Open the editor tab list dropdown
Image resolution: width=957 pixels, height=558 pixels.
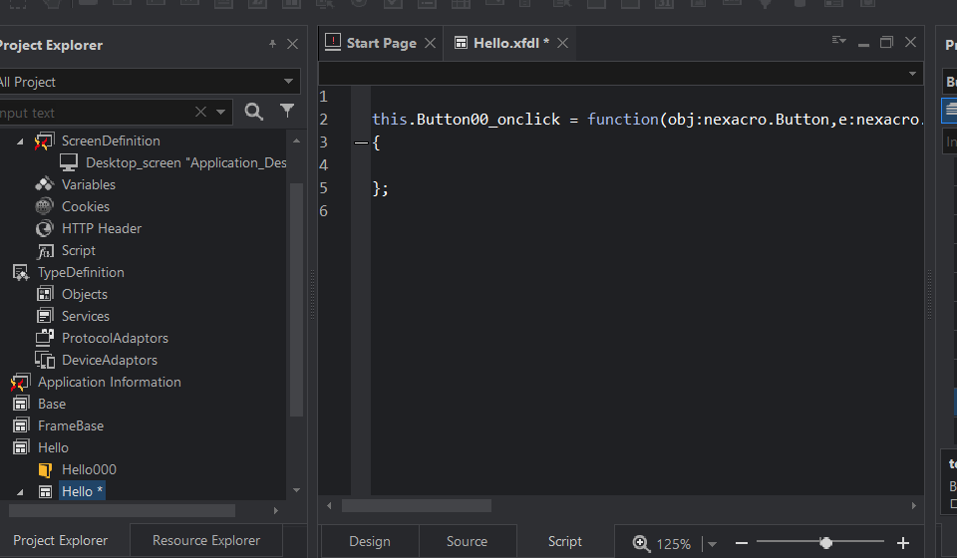pos(839,41)
